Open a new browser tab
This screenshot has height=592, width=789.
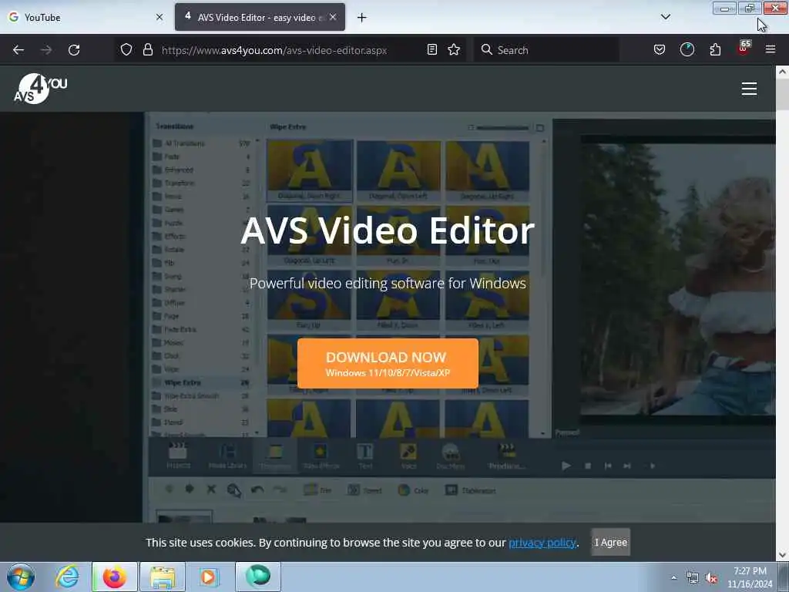click(x=361, y=18)
